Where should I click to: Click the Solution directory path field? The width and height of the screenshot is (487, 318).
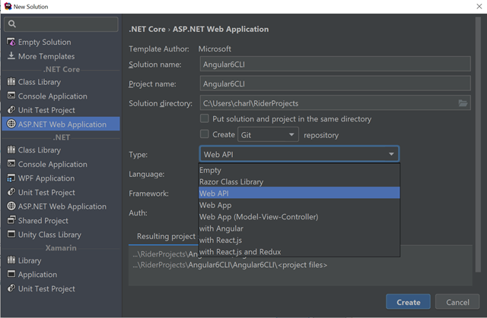335,103
